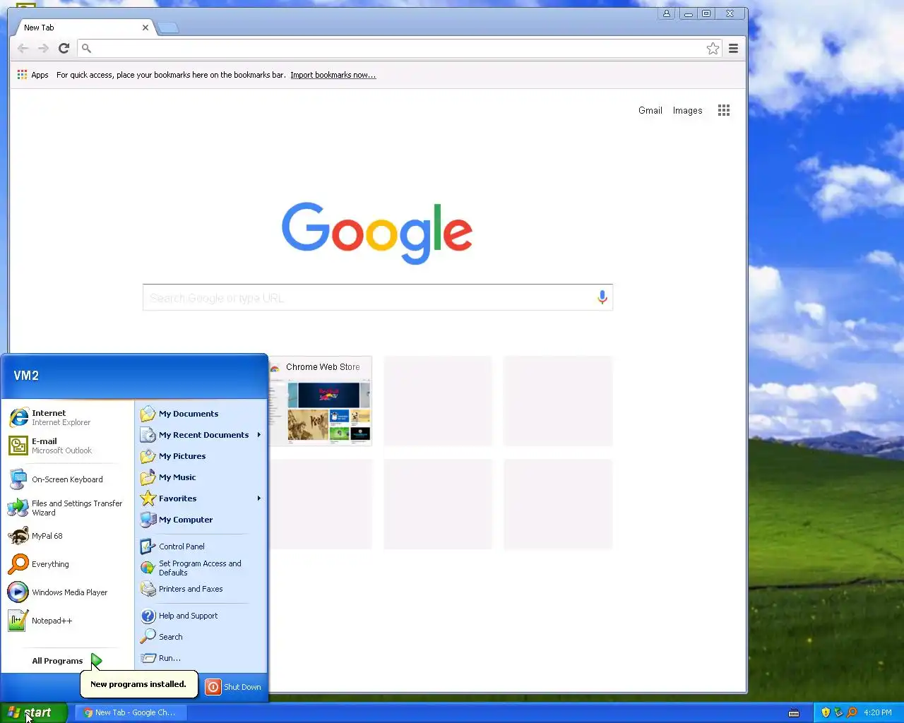Click Everything magnifier tray icon

[x=852, y=712]
